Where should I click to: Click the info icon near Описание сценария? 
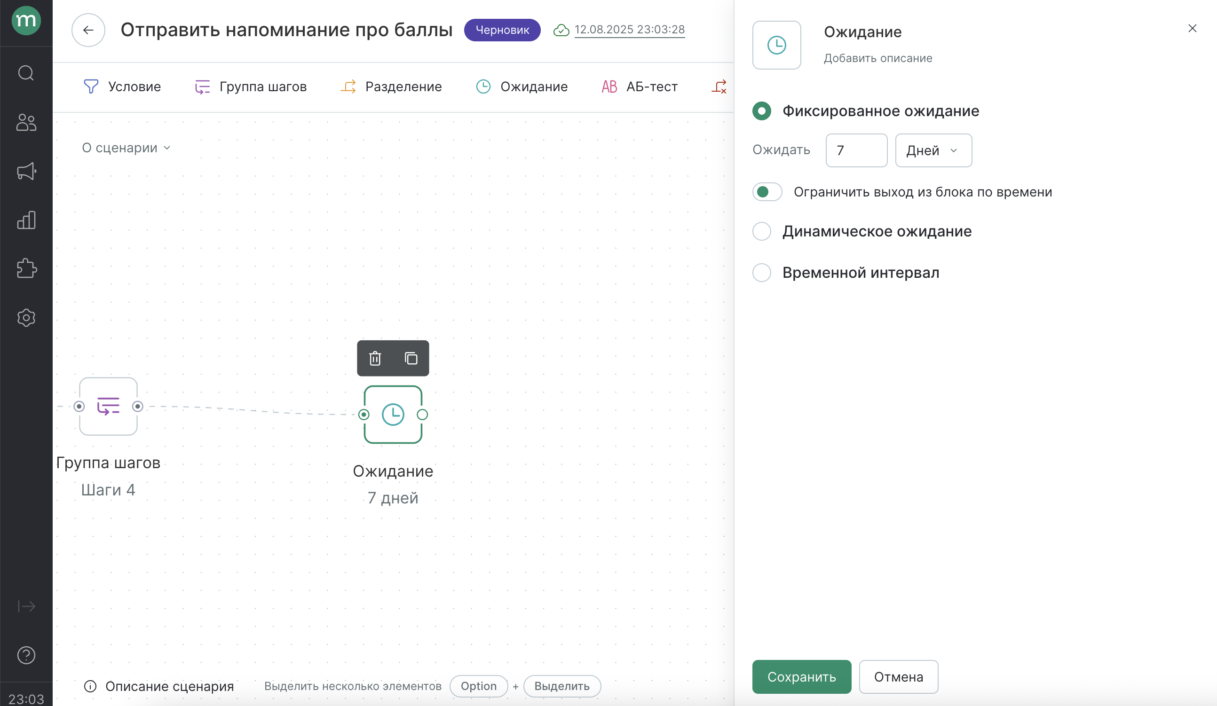[90, 686]
